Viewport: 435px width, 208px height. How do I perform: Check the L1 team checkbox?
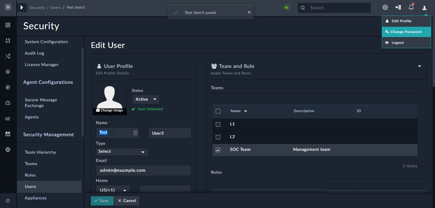click(218, 124)
